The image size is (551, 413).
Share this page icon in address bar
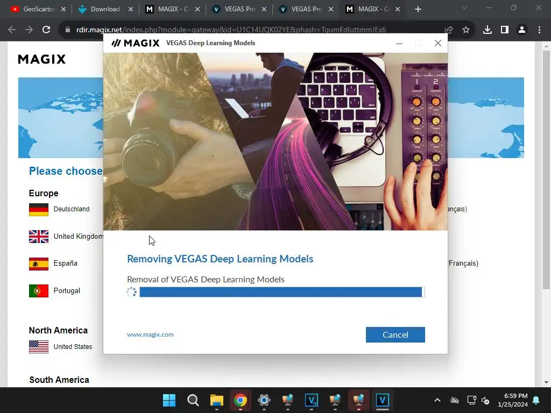coord(449,30)
